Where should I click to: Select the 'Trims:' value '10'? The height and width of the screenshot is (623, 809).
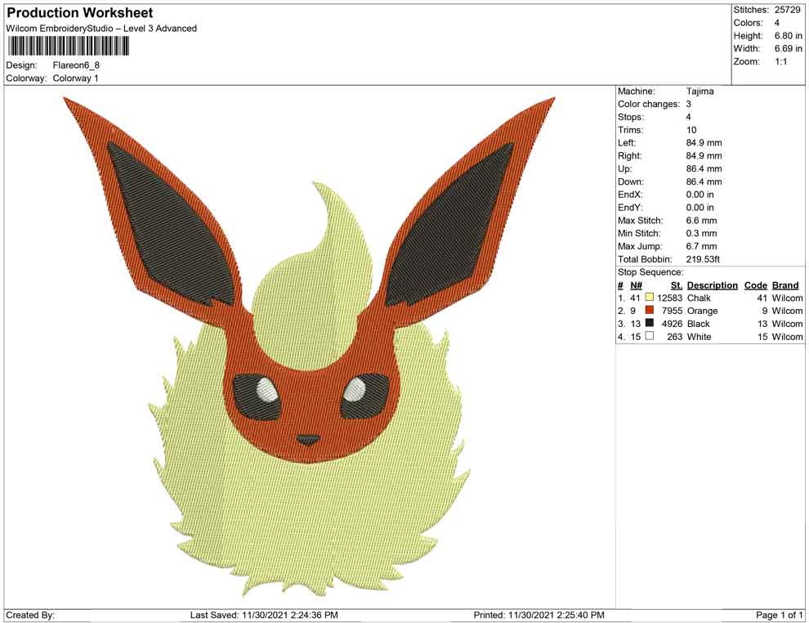[x=691, y=130]
